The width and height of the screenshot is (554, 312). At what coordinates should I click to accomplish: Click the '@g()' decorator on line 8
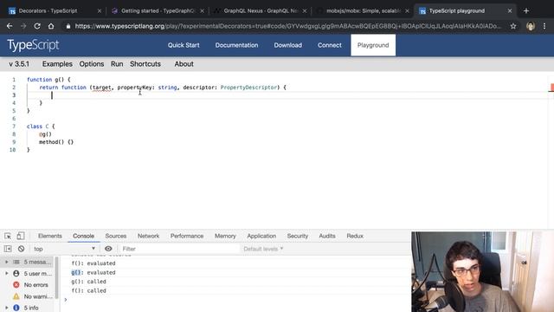(x=45, y=134)
